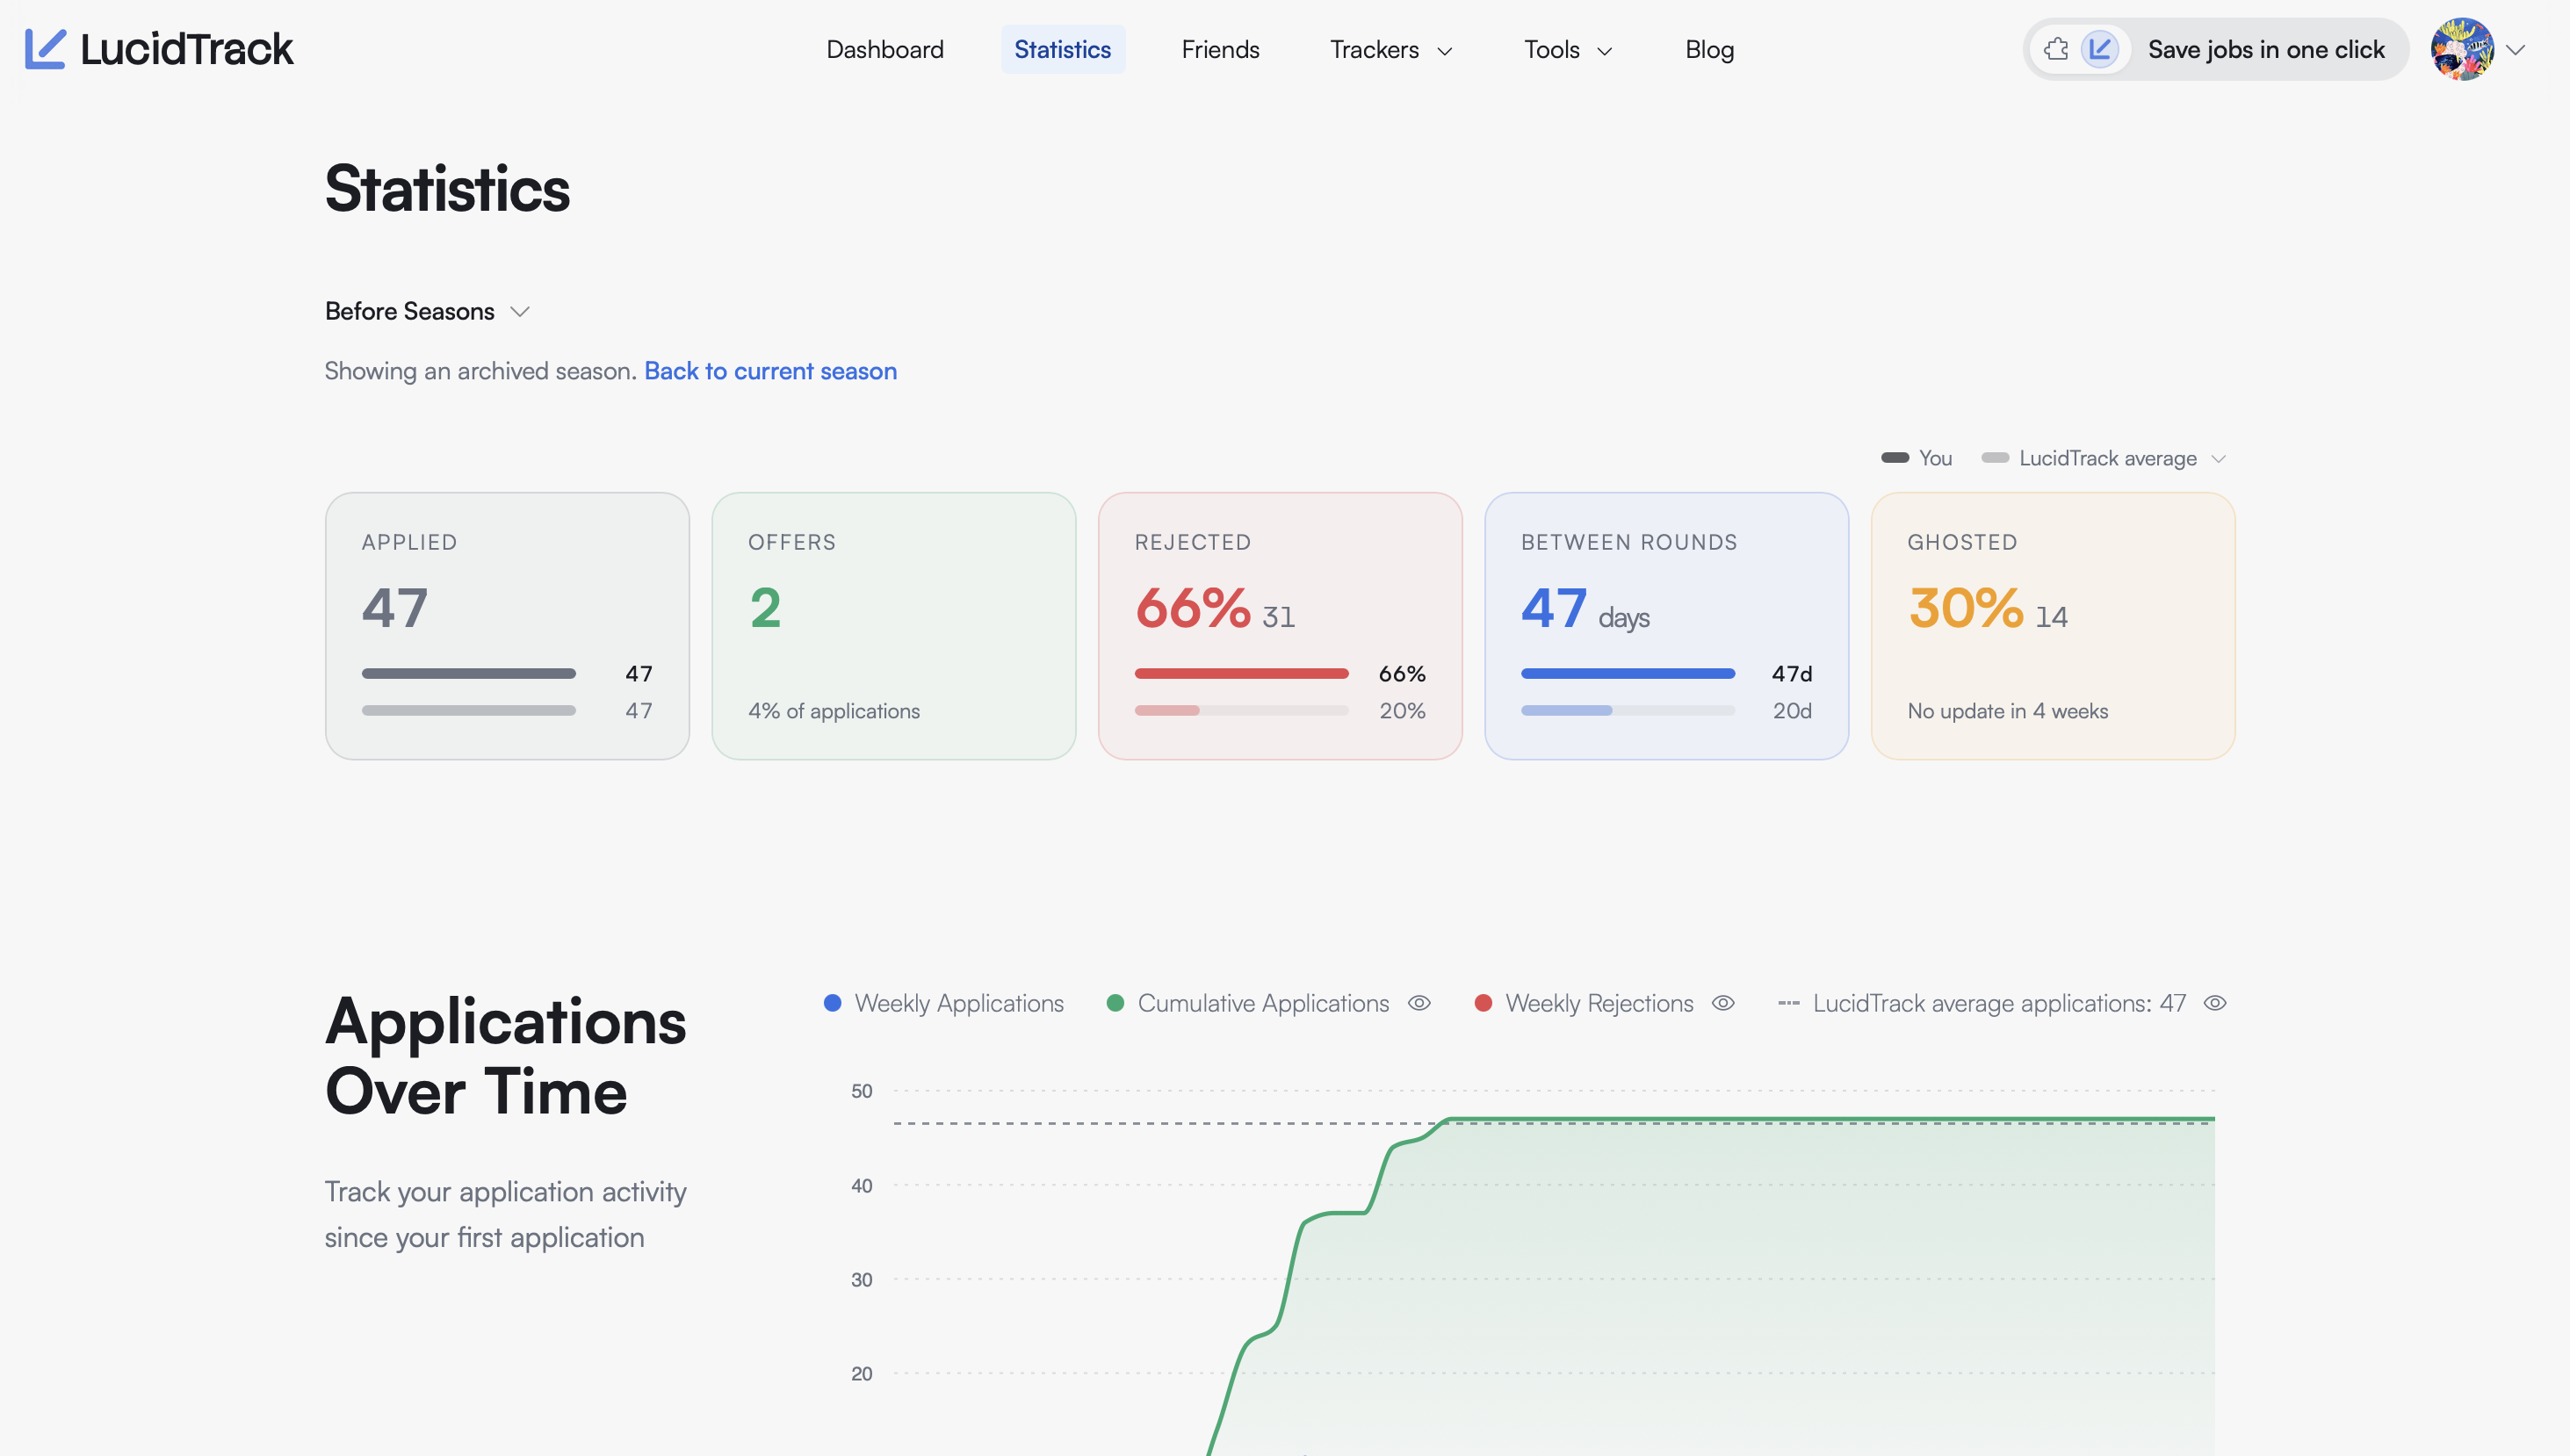The width and height of the screenshot is (2570, 1456).
Task: Click Save jobs in one click button
Action: coord(2215,49)
